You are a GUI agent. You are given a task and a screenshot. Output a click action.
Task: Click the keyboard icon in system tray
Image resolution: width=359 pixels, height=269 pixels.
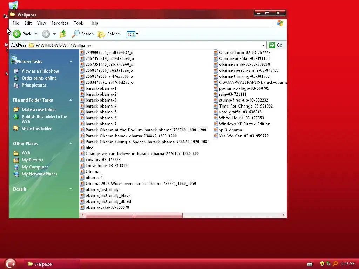click(310, 264)
